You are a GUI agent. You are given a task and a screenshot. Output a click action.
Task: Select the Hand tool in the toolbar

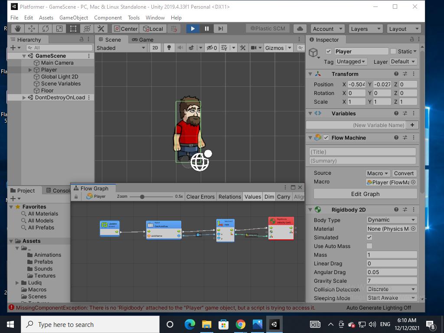[x=18, y=29]
